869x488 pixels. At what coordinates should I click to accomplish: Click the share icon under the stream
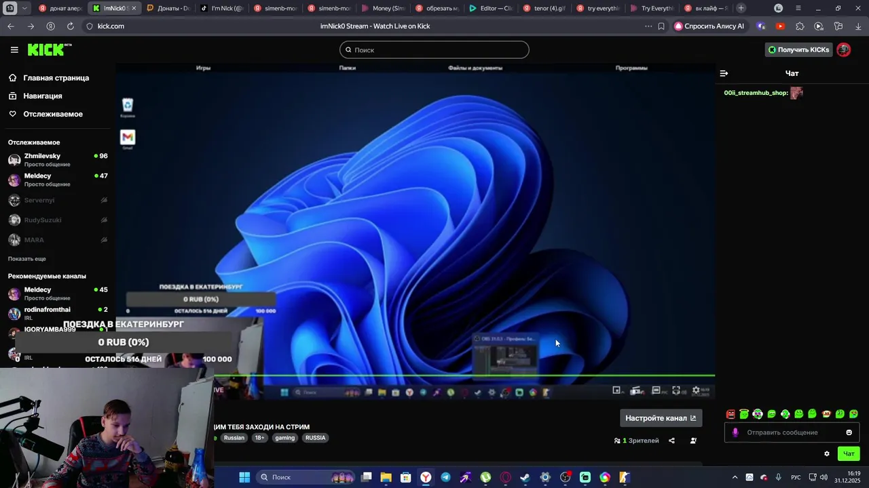point(671,441)
